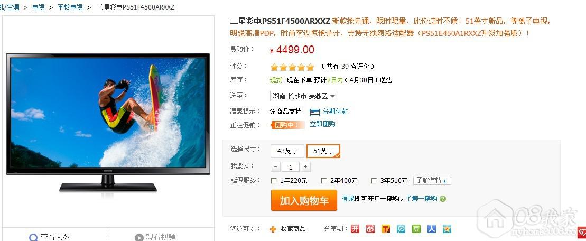Click the 查看大图 view-larger option
The width and height of the screenshot is (586, 241).
(49, 237)
